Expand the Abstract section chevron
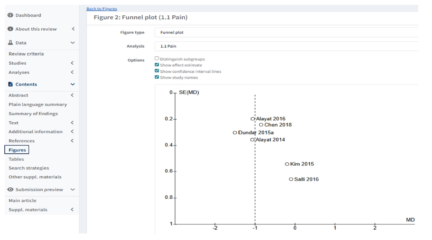The width and height of the screenshot is (432, 240). 72,95
